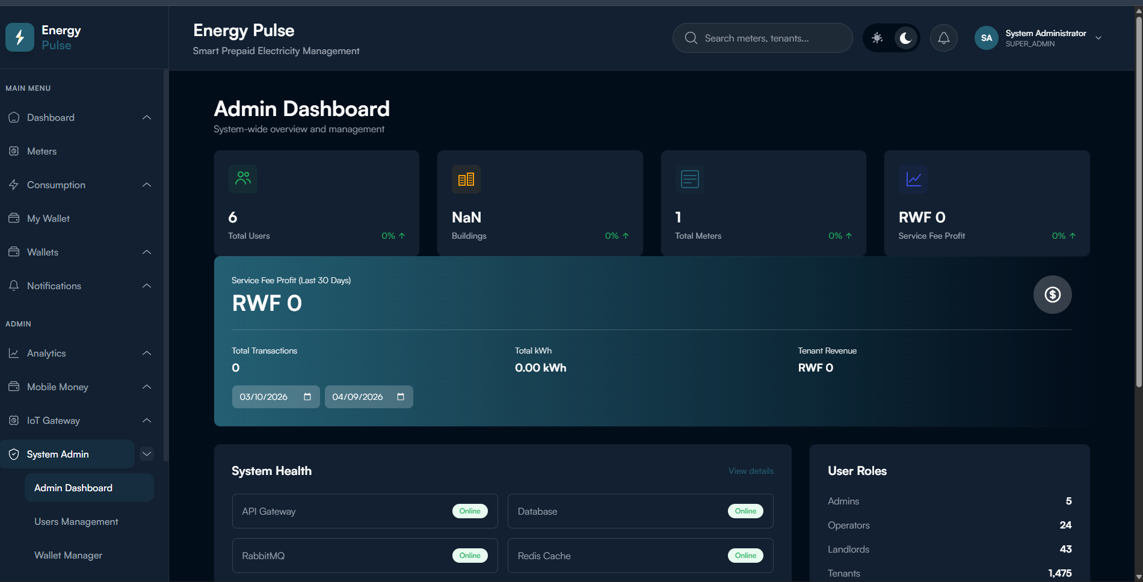Click the Total Users people icon
This screenshot has width=1143, height=582.
pyautogui.click(x=242, y=179)
